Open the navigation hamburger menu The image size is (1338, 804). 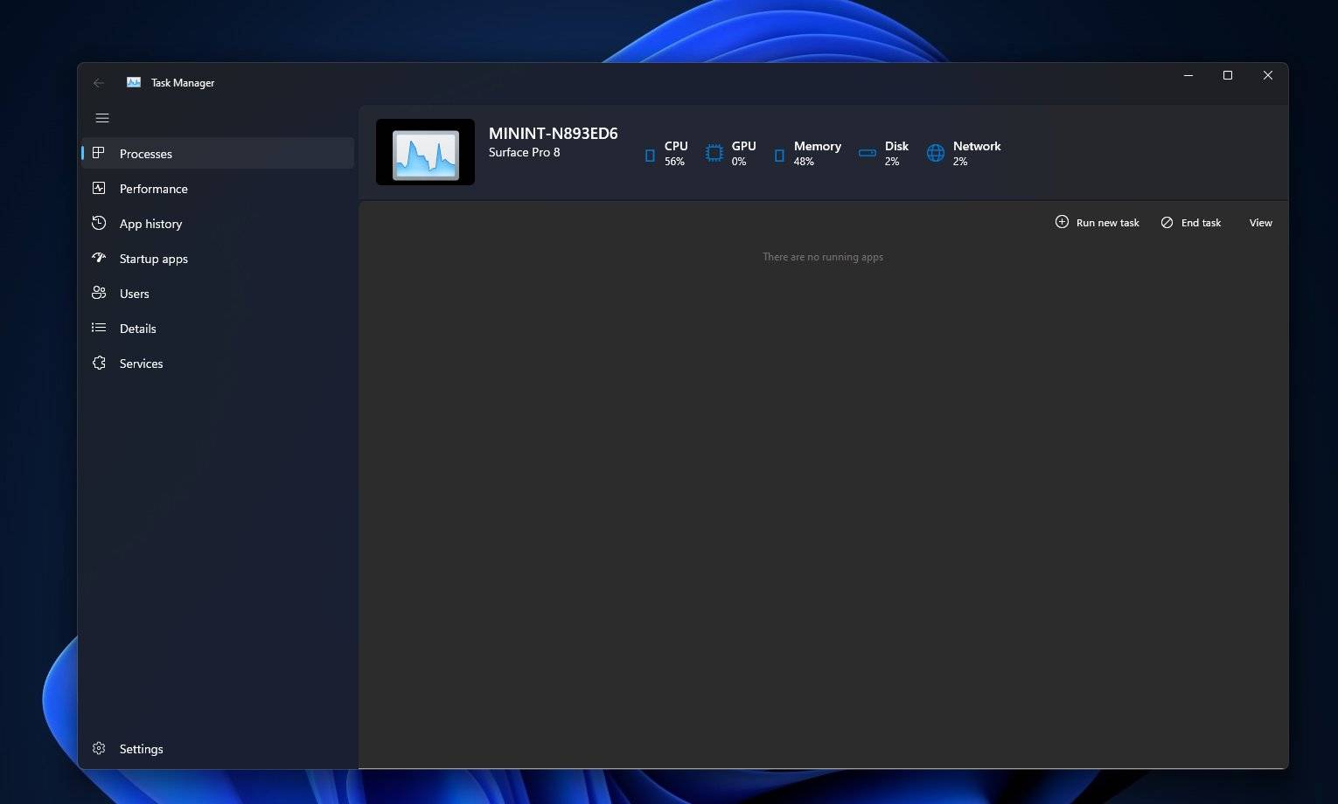click(x=102, y=117)
